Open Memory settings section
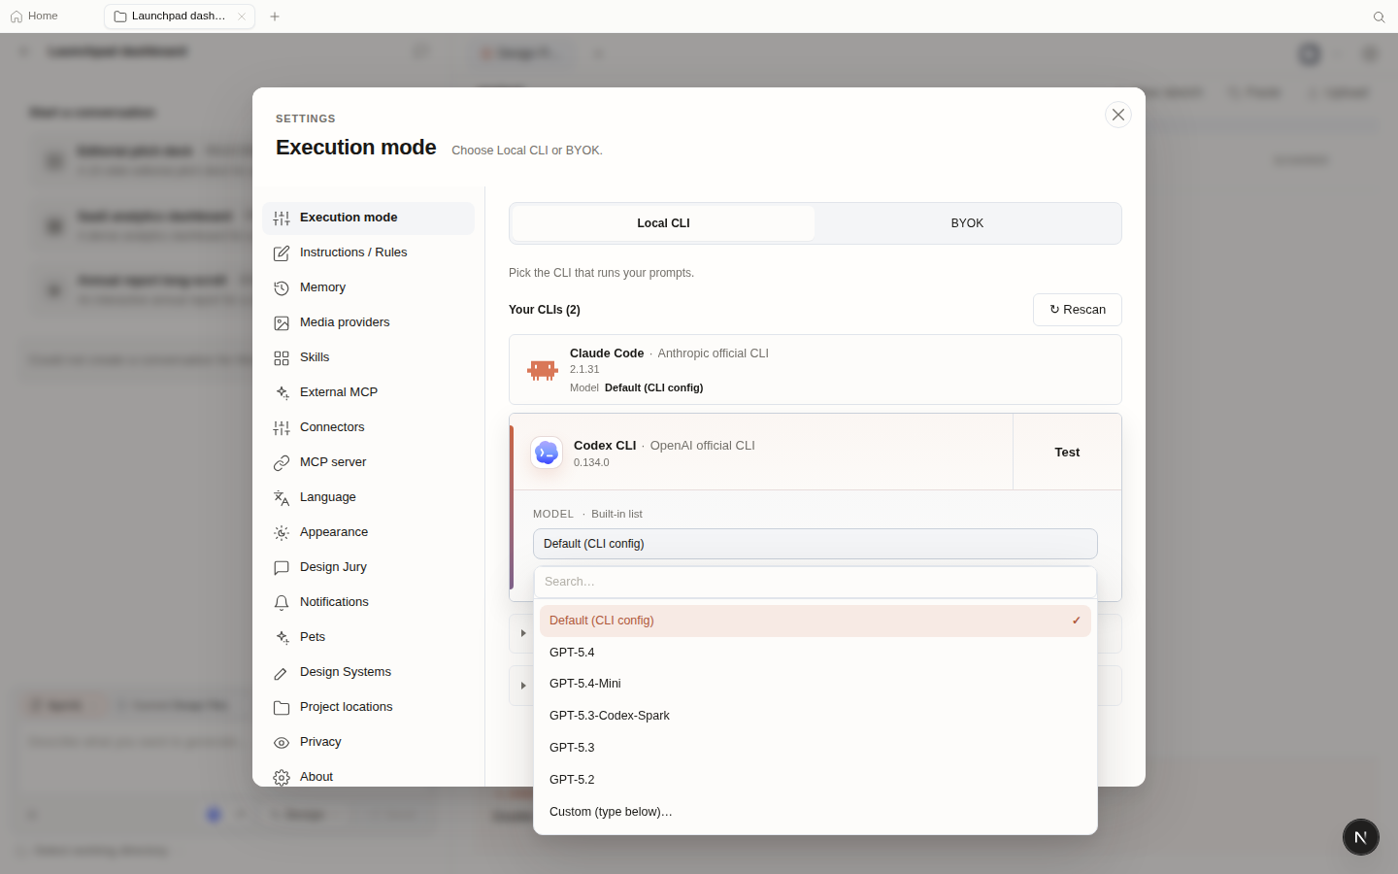 click(368, 287)
